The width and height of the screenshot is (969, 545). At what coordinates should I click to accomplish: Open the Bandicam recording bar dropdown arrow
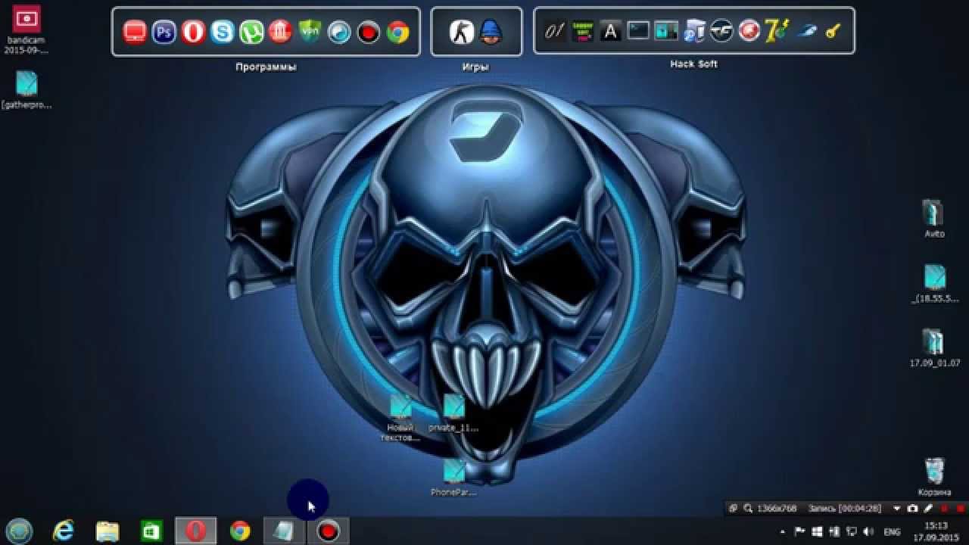(897, 509)
